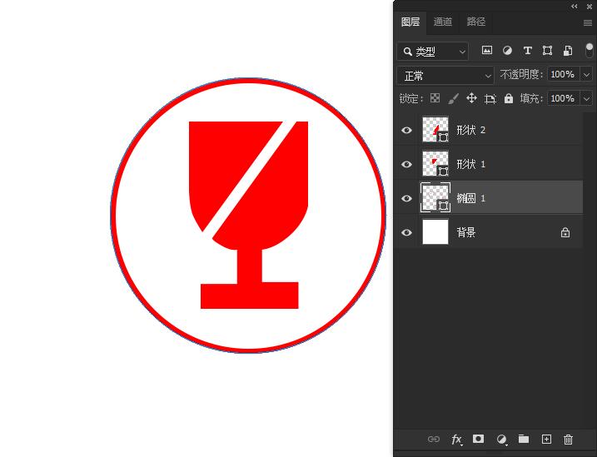Switch to the 路径 tab
This screenshot has height=457, width=597.
coord(476,22)
